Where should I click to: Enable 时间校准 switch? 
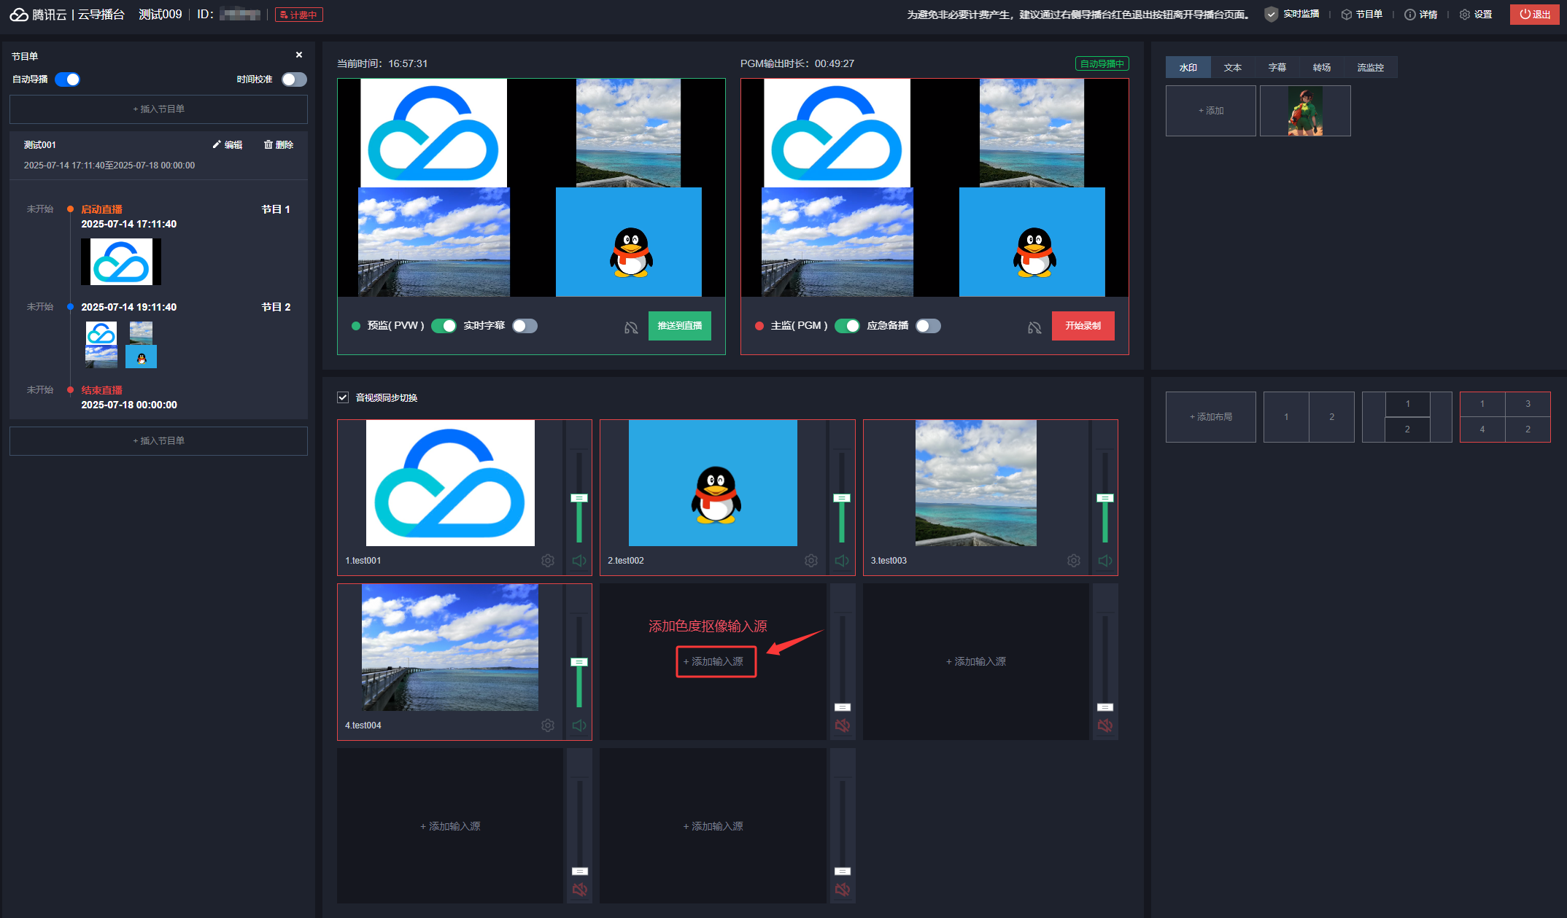click(x=294, y=79)
